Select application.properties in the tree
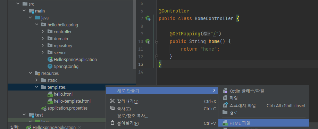 pos(67,108)
